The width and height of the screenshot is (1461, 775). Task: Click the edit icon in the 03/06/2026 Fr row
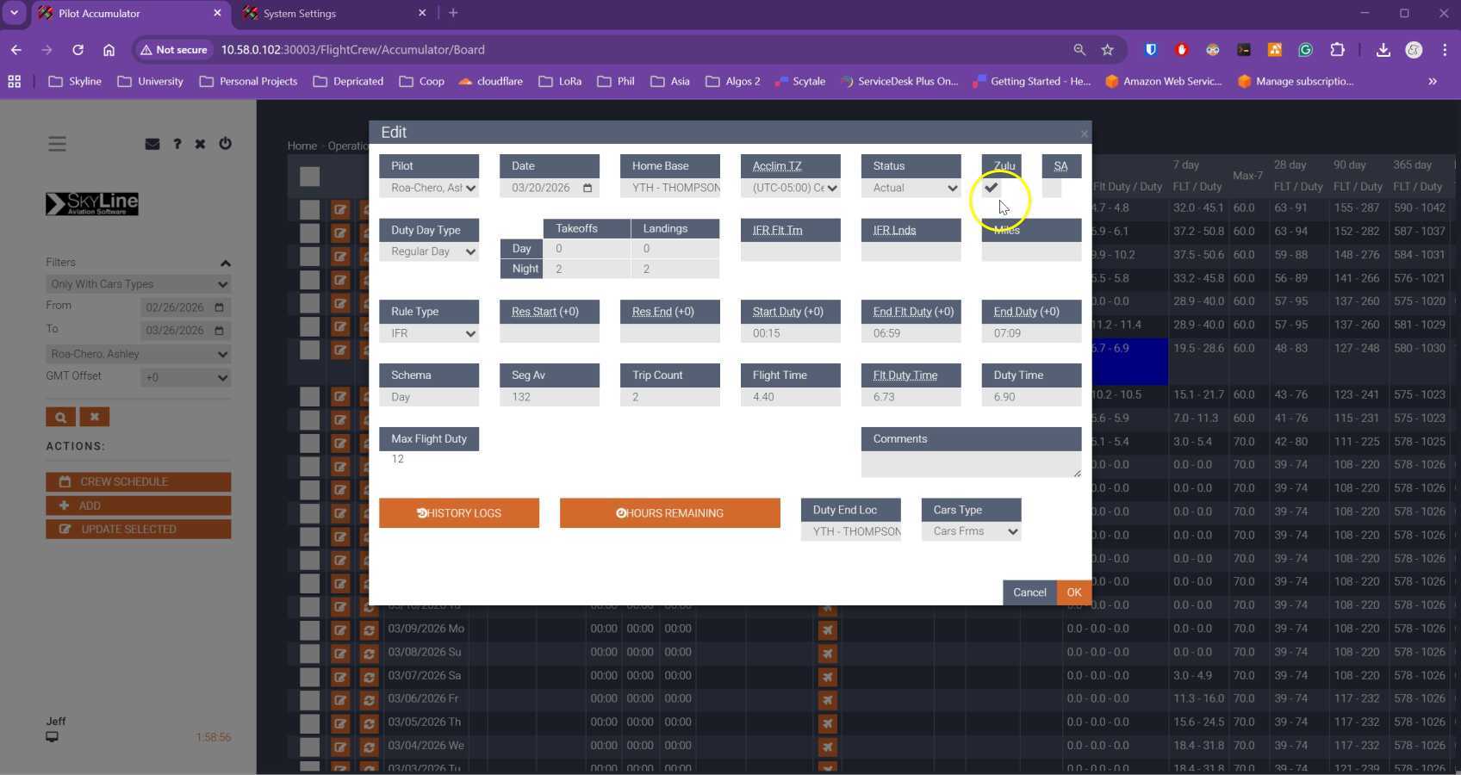(340, 699)
